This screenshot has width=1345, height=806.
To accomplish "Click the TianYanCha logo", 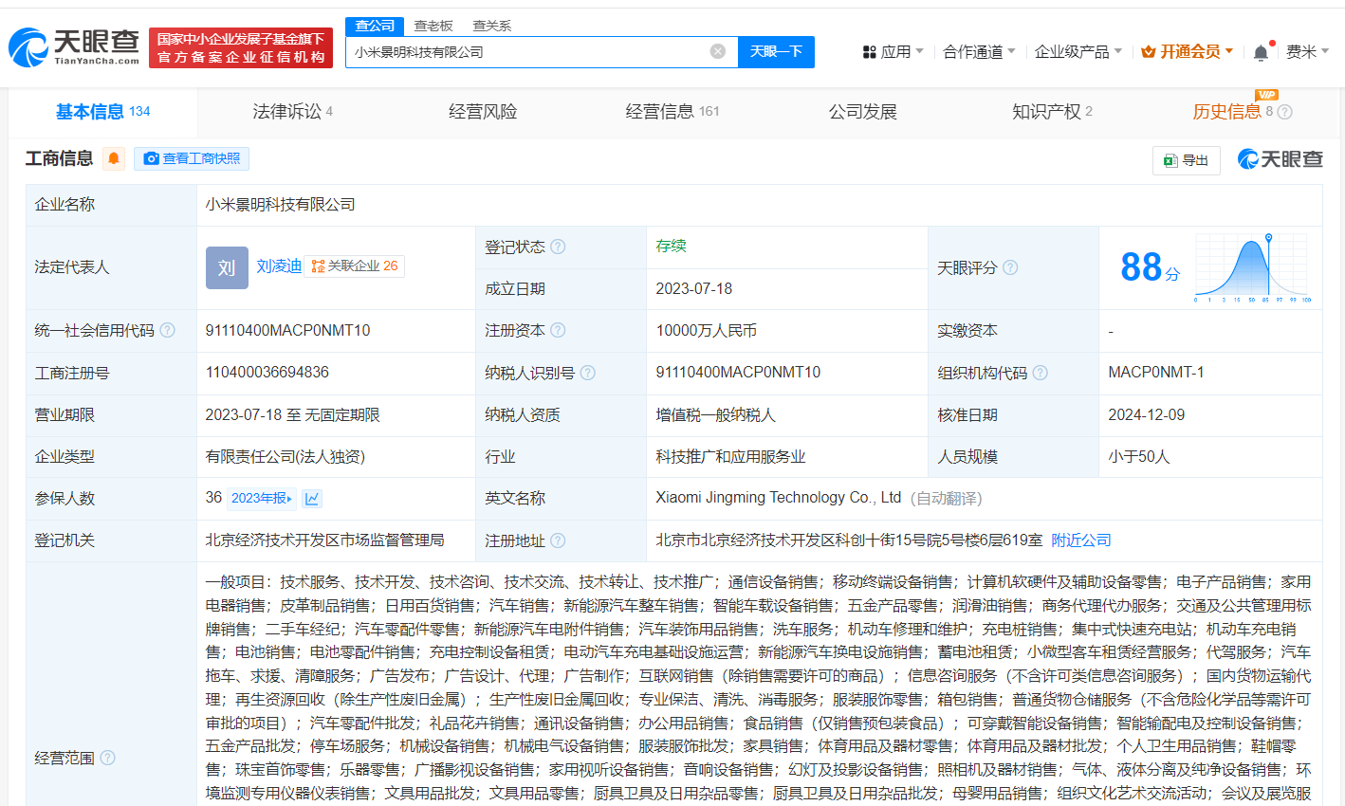I will pyautogui.click(x=74, y=47).
